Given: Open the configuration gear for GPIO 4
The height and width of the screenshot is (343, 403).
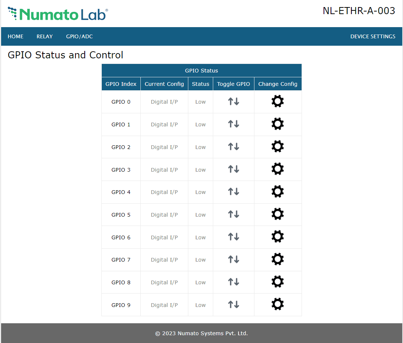Looking at the screenshot, I should [277, 192].
